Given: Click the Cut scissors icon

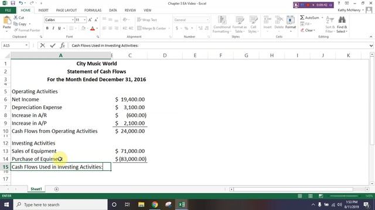Looking at the screenshot, I should [16, 17].
